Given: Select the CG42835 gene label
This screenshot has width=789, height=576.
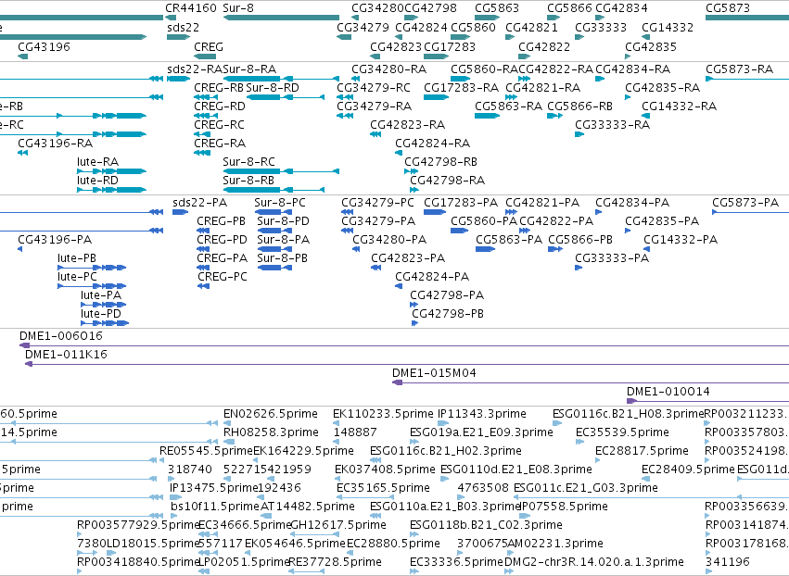Looking at the screenshot, I should pos(651,46).
